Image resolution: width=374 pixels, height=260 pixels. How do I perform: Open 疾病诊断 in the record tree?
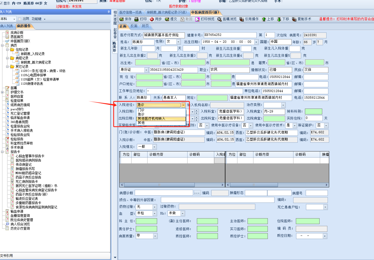click(17, 32)
